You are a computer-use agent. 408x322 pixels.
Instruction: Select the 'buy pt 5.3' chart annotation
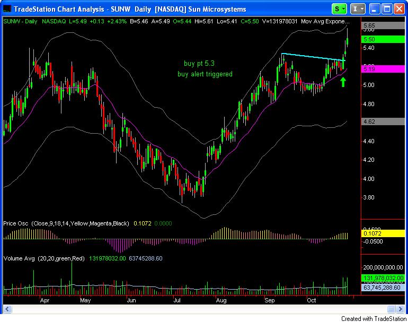(x=199, y=63)
